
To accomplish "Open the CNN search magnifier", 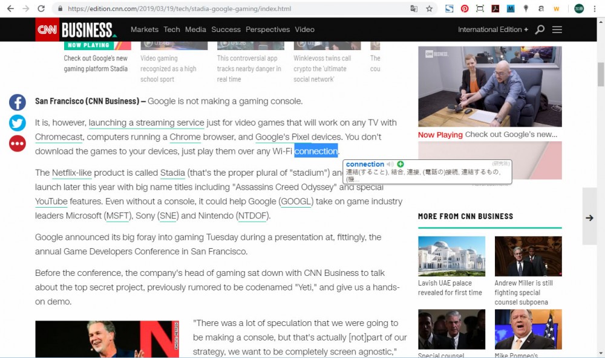I will pyautogui.click(x=540, y=29).
